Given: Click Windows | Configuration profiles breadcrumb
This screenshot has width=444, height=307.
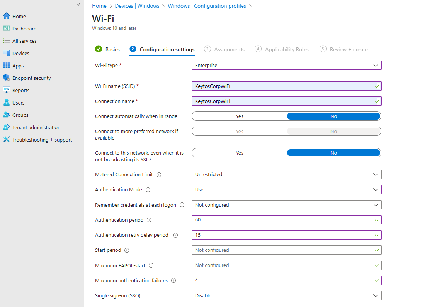Looking at the screenshot, I should (x=207, y=6).
